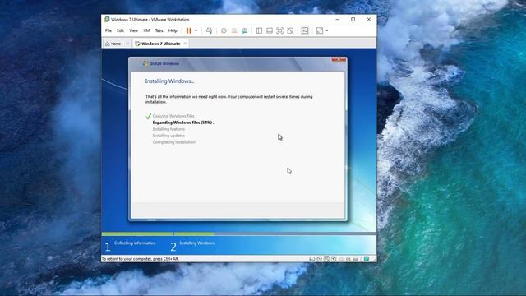Minimize the VMware Workstation window
The height and width of the screenshot is (296, 526).
pos(338,20)
